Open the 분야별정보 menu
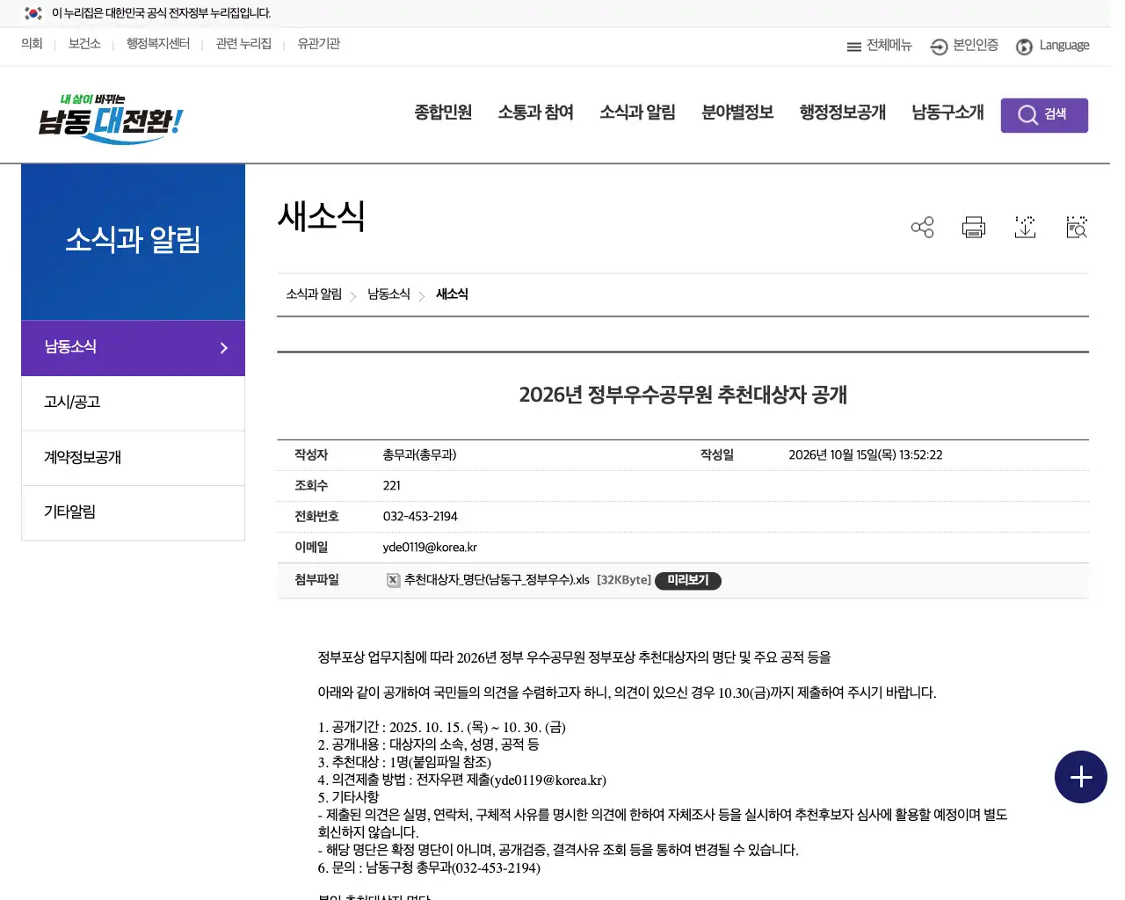Image resolution: width=1125 pixels, height=900 pixels. pyautogui.click(x=737, y=112)
